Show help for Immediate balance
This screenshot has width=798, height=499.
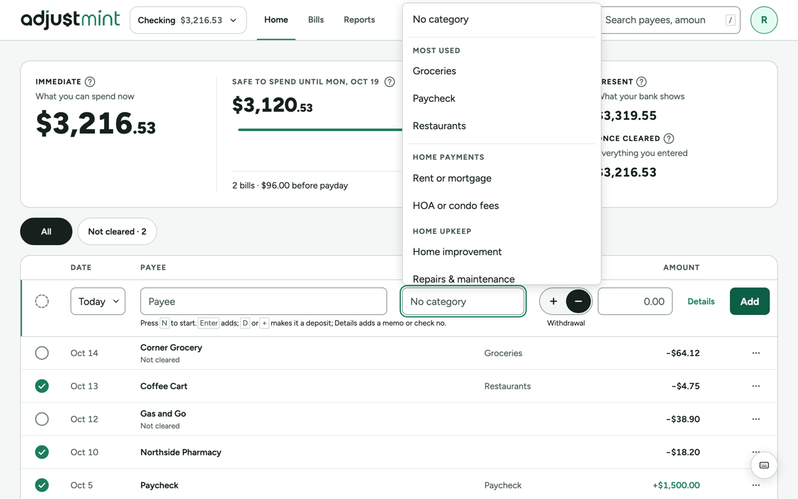pos(90,82)
